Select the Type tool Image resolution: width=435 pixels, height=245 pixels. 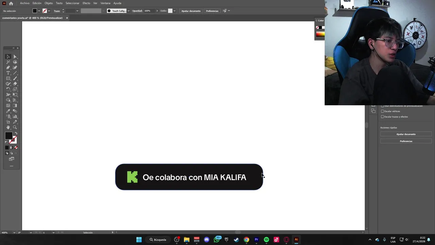[8, 73]
